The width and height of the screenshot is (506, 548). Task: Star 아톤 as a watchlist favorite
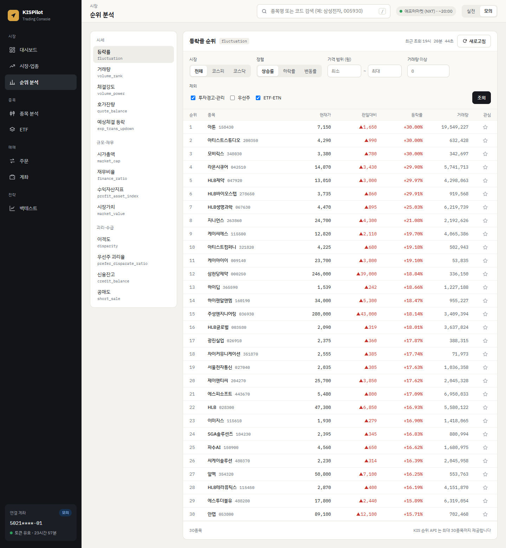485,127
